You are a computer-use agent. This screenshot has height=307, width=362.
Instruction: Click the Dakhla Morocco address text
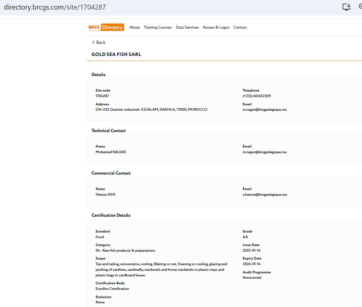pyautogui.click(x=151, y=109)
